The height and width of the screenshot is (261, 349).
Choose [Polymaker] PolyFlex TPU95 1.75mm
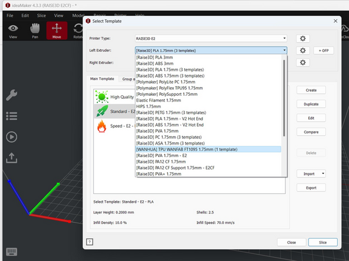[208, 88]
